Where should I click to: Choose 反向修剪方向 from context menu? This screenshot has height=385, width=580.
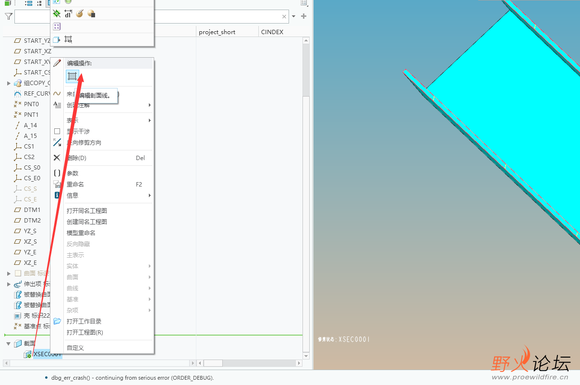pos(84,142)
